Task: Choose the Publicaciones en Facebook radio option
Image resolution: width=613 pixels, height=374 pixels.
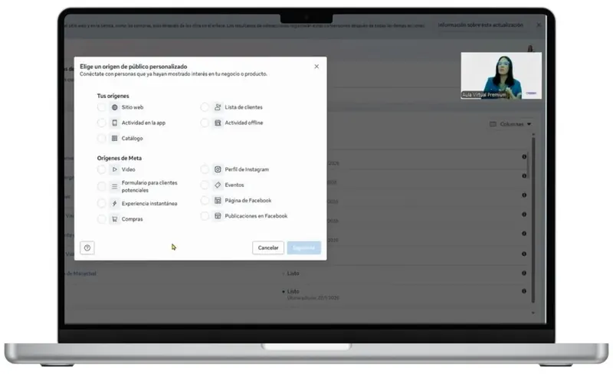Action: pos(205,216)
